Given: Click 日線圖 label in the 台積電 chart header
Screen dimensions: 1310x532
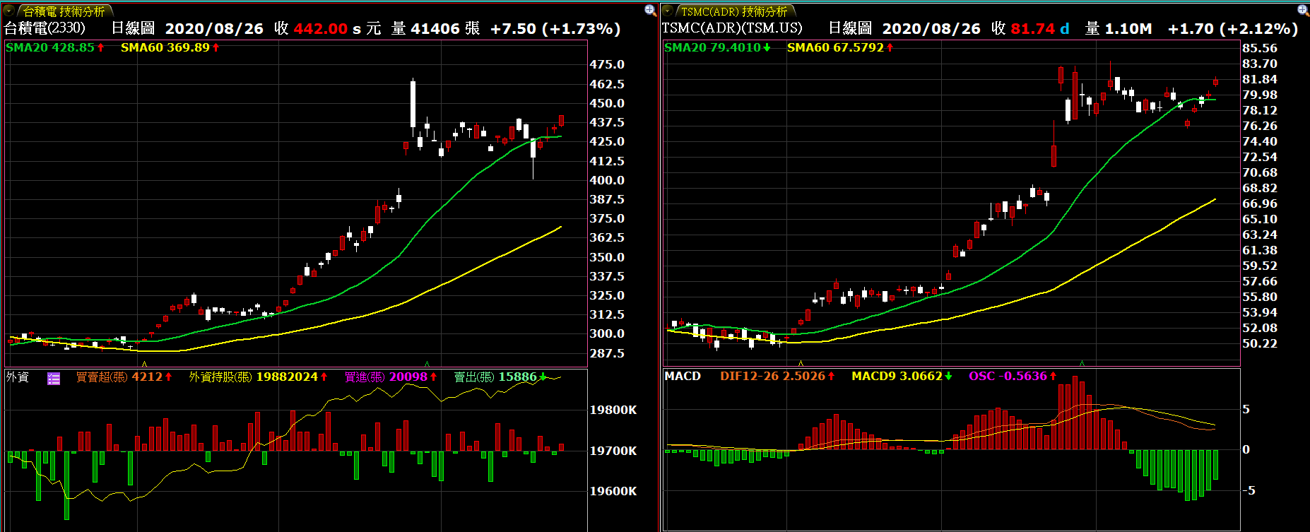Looking at the screenshot, I should point(134,28).
